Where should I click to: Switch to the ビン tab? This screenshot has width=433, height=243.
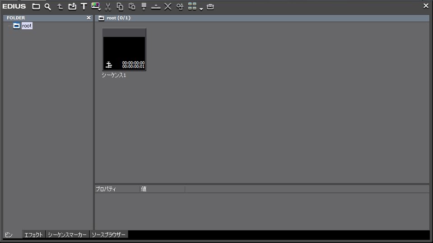[13, 234]
